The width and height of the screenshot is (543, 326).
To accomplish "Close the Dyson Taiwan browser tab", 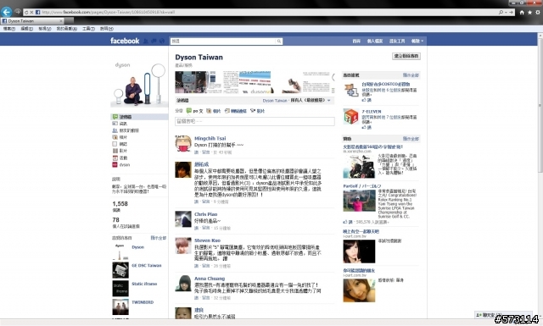I will [x=61, y=21].
